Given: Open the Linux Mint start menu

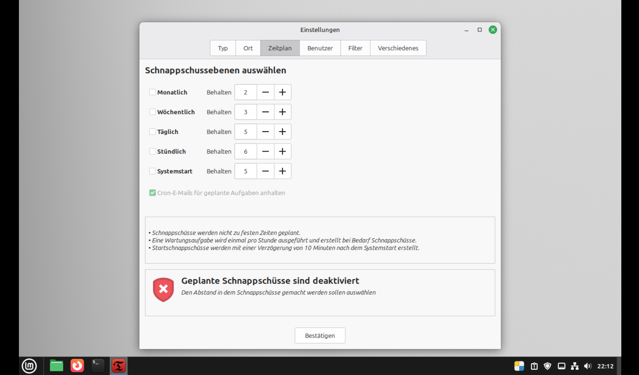Looking at the screenshot, I should click(x=29, y=366).
